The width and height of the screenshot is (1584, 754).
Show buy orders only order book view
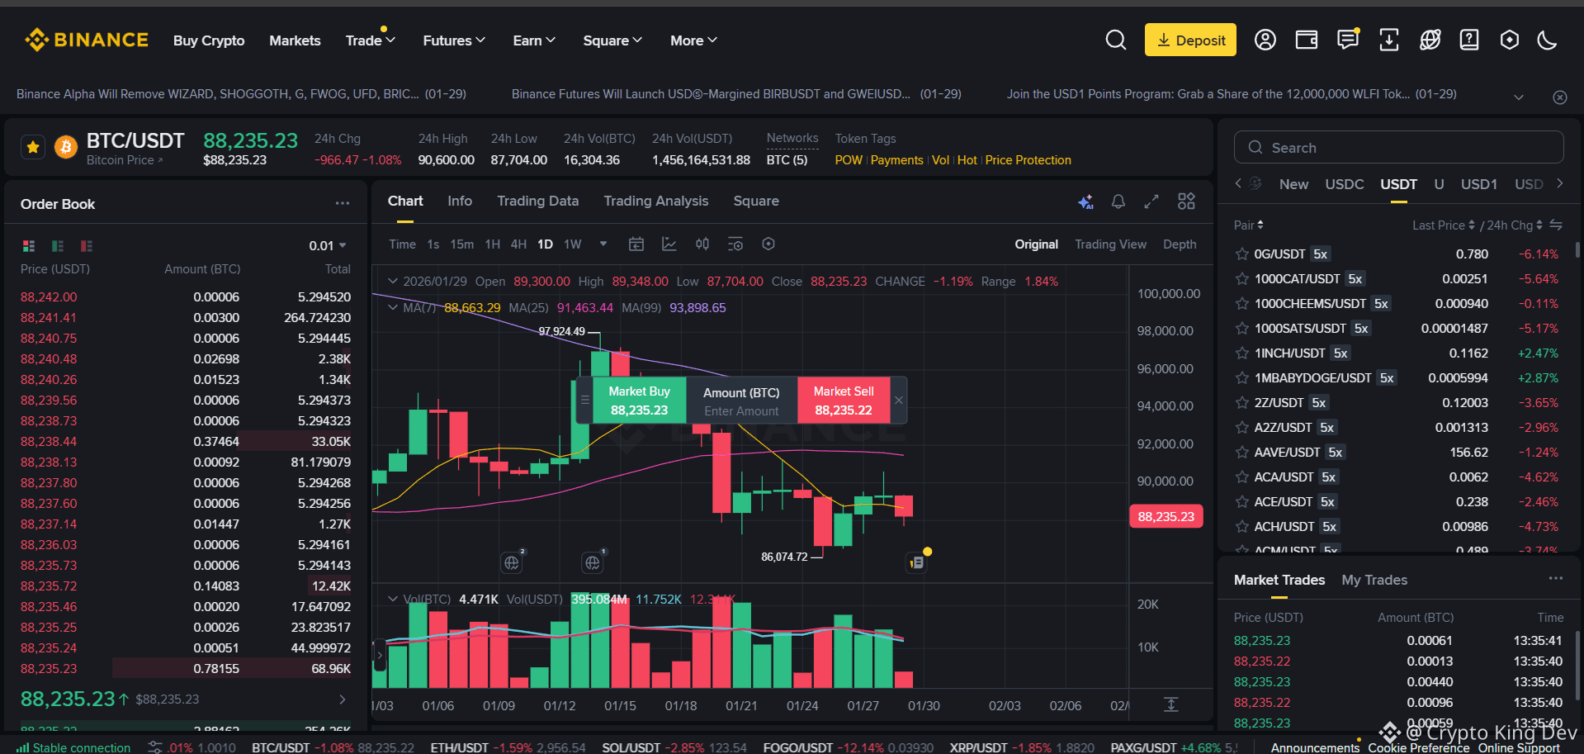[58, 246]
